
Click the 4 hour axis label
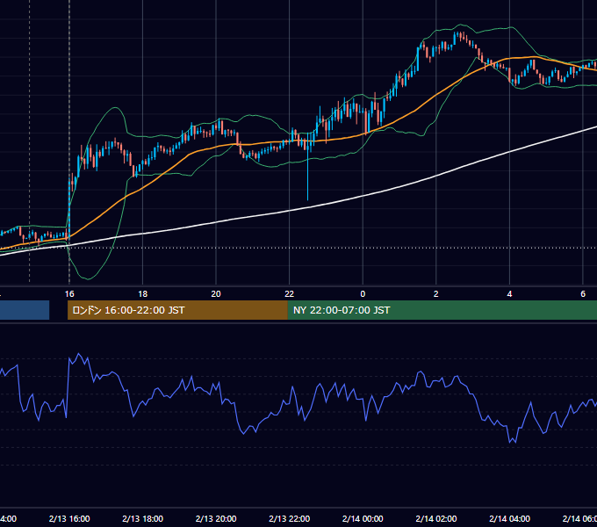[x=509, y=293]
